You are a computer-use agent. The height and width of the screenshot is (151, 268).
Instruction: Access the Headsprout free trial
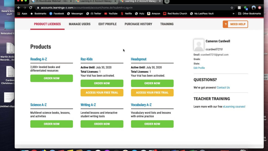[x=152, y=93]
